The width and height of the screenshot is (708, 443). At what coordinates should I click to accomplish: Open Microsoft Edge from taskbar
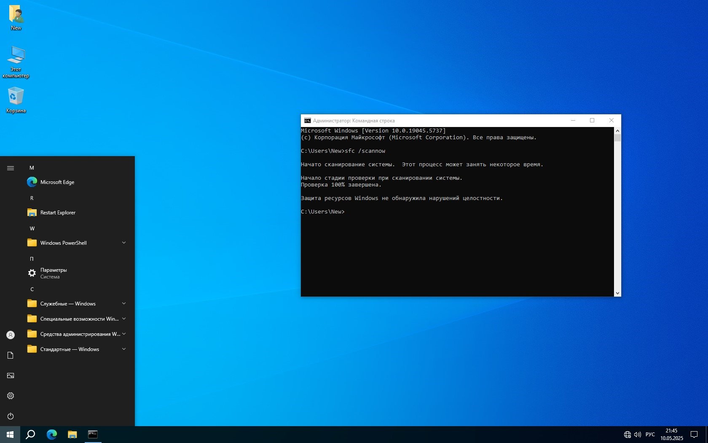click(x=52, y=434)
